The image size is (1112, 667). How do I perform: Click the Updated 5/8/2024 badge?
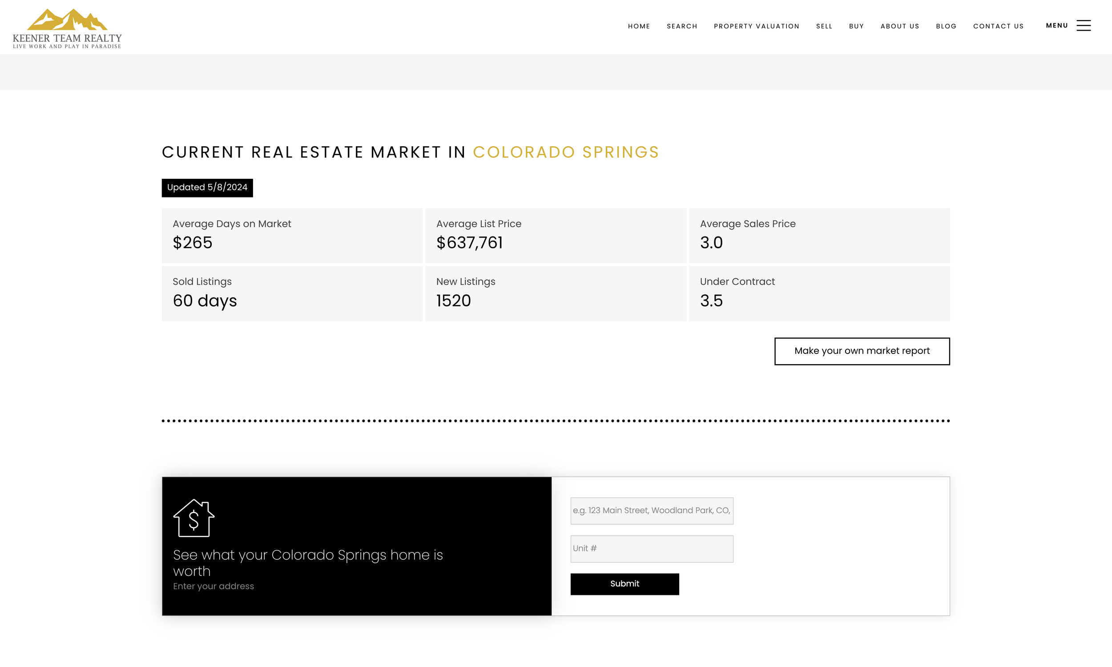click(x=207, y=187)
